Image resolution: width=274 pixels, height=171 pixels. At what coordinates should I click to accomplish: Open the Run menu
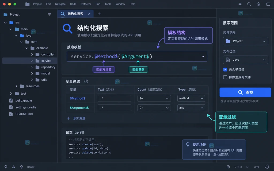[98, 4]
